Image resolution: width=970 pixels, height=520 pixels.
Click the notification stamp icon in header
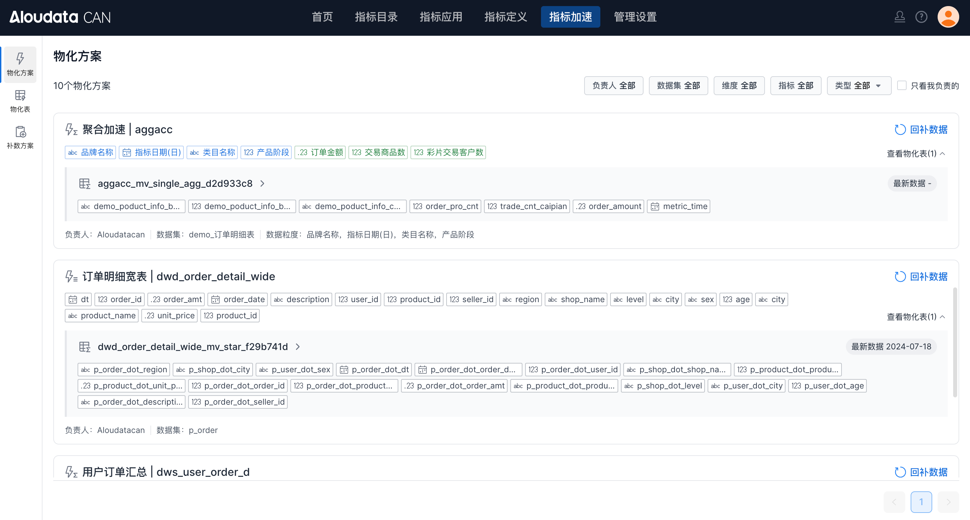coord(900,17)
